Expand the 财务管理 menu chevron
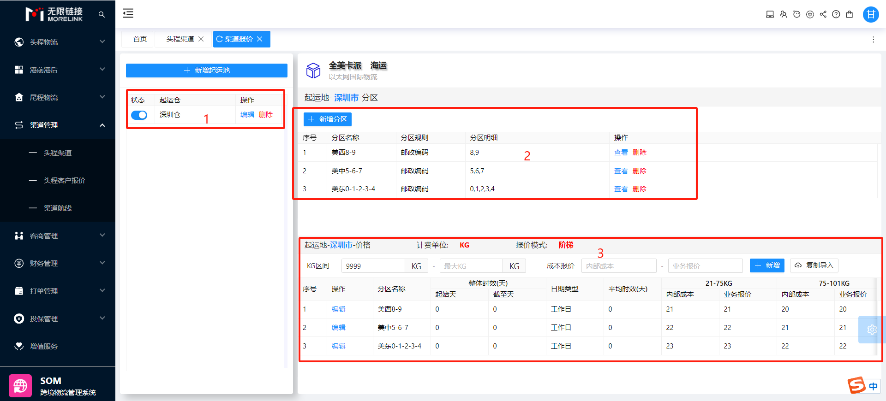The image size is (886, 401). click(x=102, y=263)
